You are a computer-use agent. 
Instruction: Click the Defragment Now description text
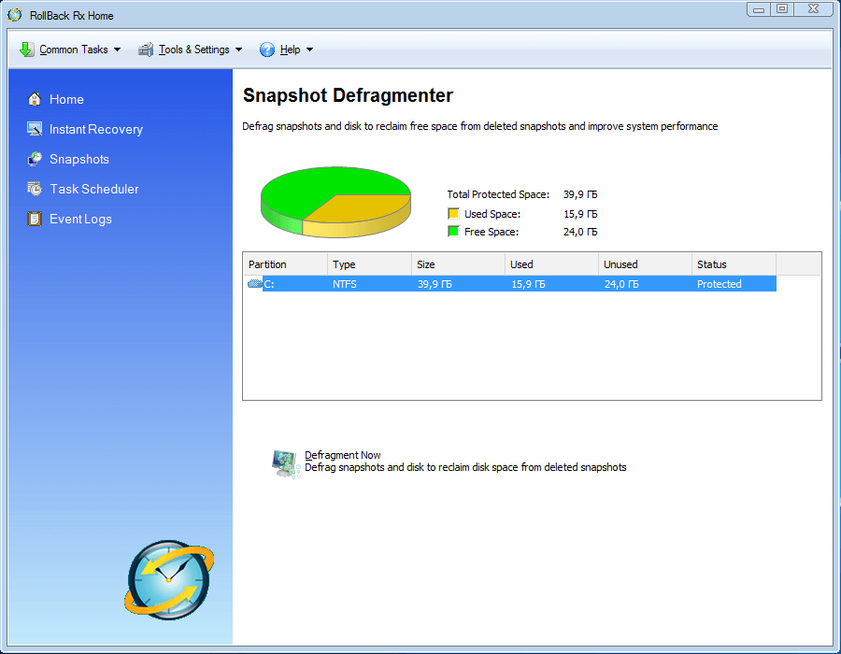point(465,467)
